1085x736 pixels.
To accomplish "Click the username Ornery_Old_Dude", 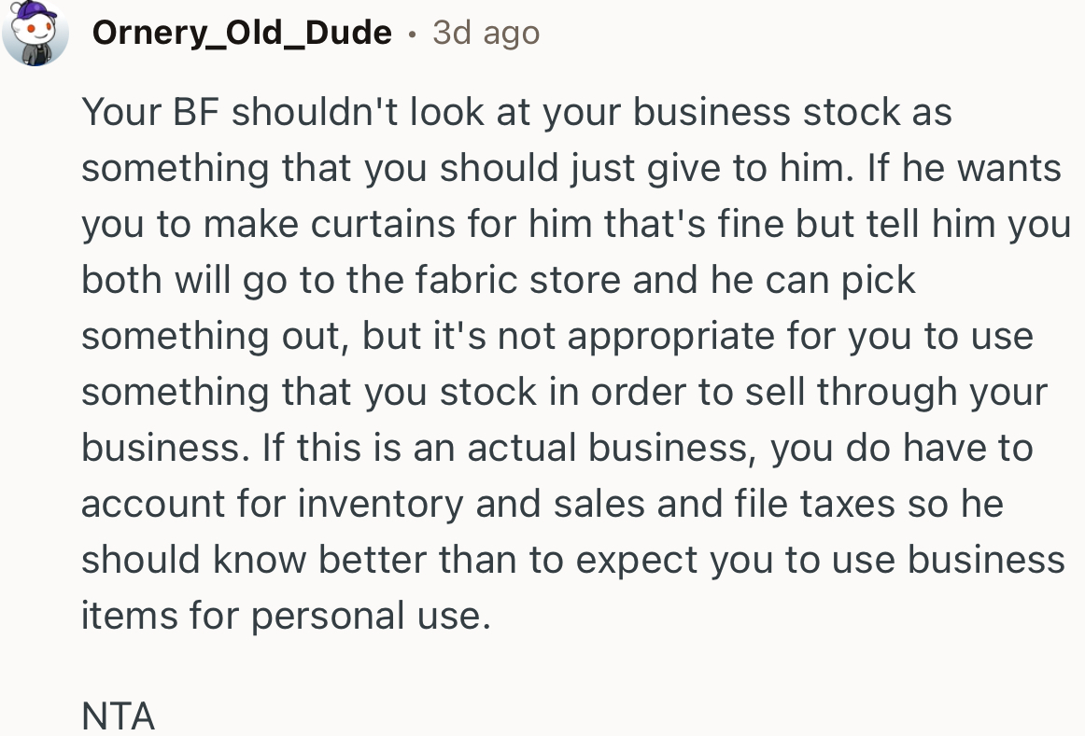I will tap(243, 33).
